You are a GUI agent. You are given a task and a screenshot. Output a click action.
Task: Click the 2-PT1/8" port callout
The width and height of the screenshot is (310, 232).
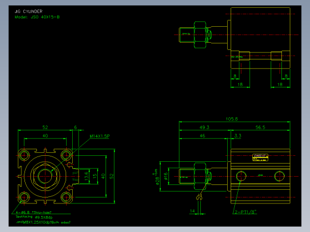tap(246, 212)
